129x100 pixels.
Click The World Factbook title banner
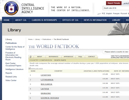click(x=54, y=47)
